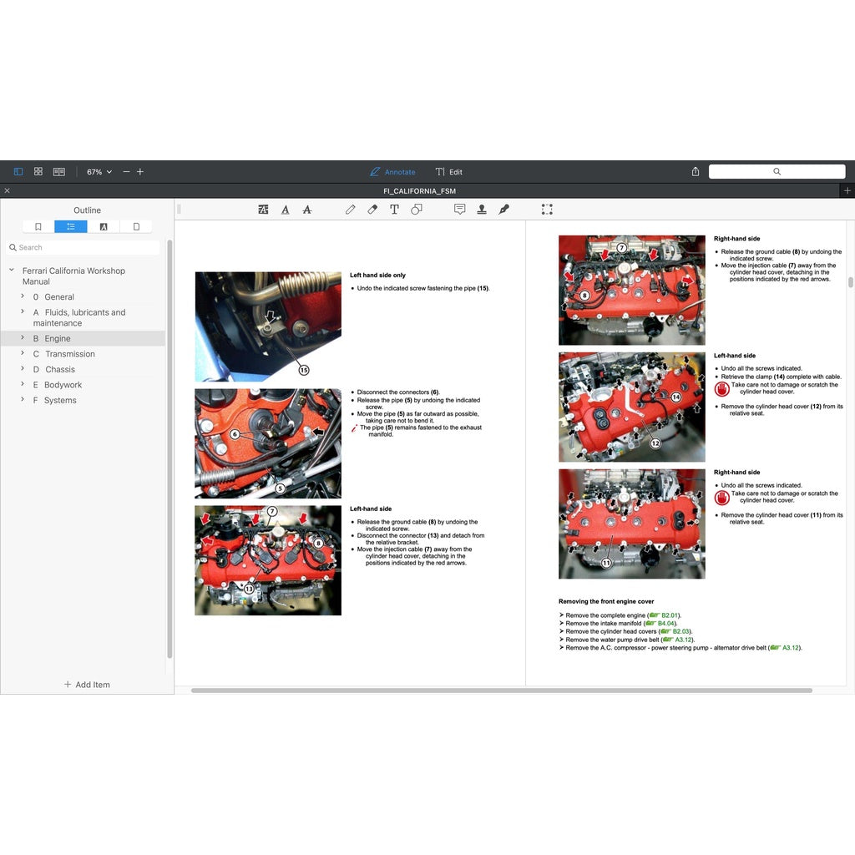Select the underline text tool

click(286, 210)
